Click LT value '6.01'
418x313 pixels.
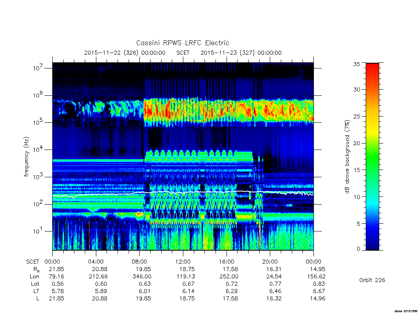pyautogui.click(x=145, y=291)
